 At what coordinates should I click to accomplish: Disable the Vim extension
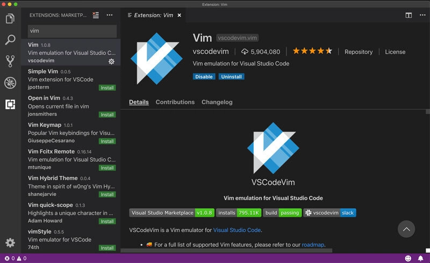coord(204,77)
